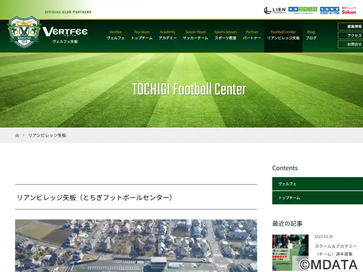Click the Vertfee Yaita club crest logo

[24, 32]
